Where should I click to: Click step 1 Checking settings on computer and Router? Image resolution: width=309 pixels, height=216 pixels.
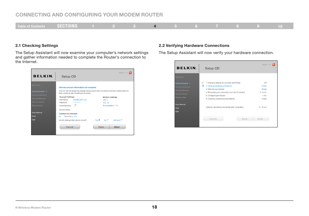(x=223, y=83)
